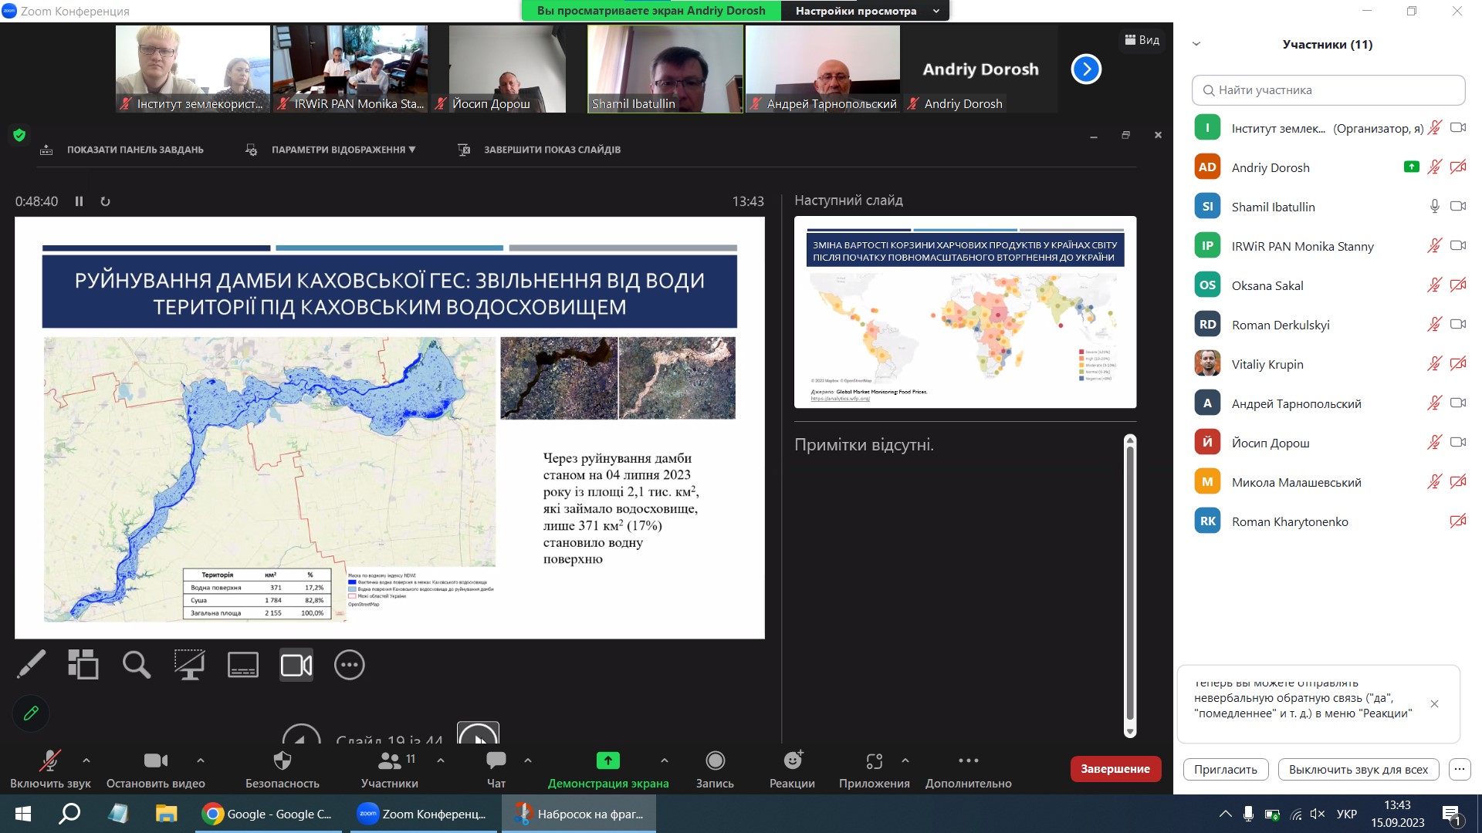Click ПОКАЗАТИ ПАНЕЛЬ ЗАВДАНЬ menu item
1482x833 pixels.
[x=134, y=150]
